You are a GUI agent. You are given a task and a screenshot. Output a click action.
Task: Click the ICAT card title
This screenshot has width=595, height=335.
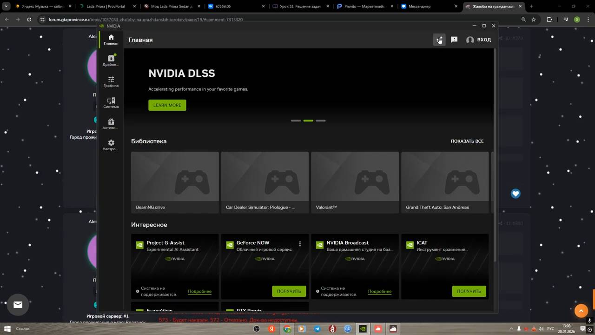pos(422,243)
